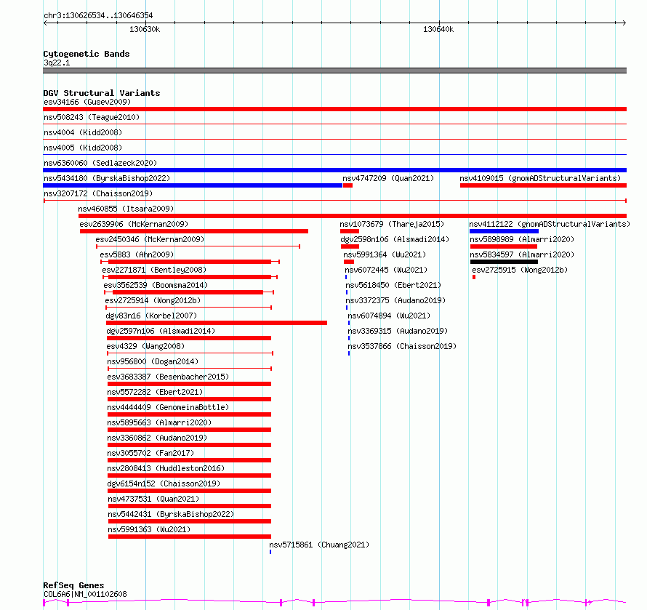Click the chr3:130626534..130646354 coordinates
Screen dimensions: 647x610
click(x=98, y=16)
